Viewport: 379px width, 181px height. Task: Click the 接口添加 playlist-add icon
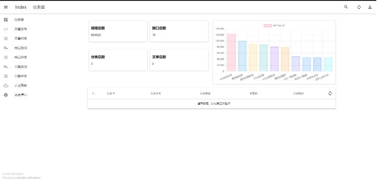[x=6, y=48]
